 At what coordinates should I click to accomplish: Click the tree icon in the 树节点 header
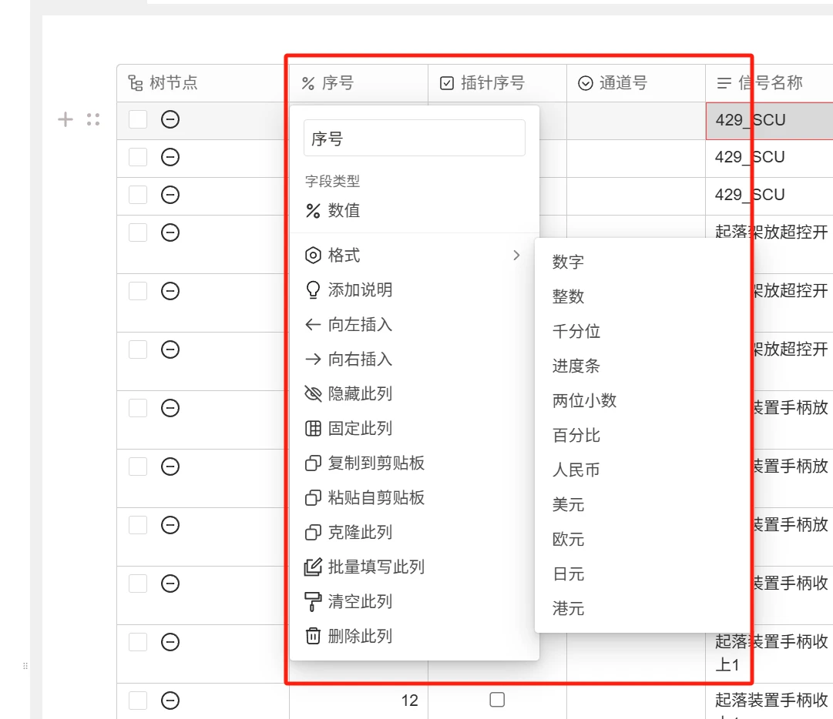coord(136,83)
